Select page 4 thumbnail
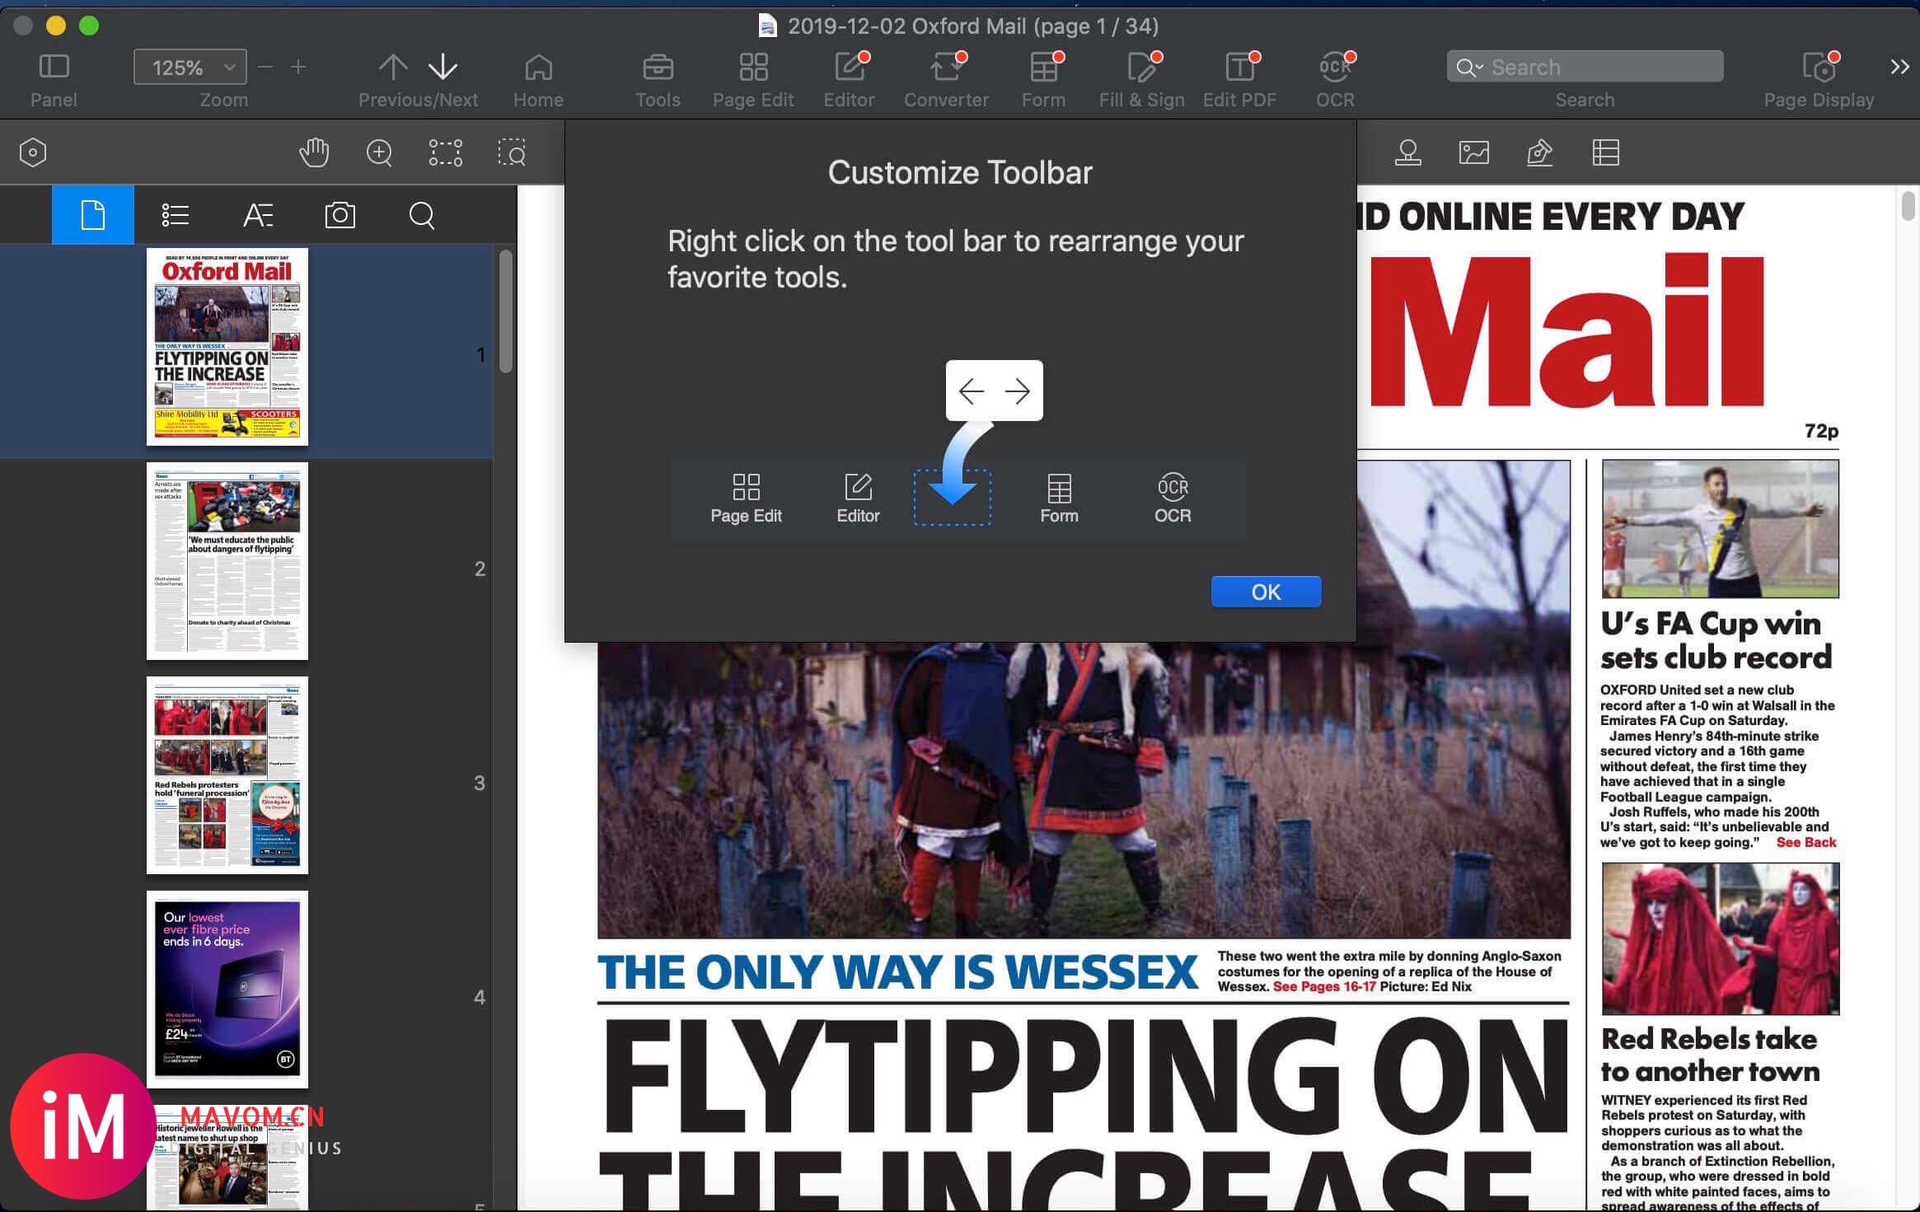 pos(227,990)
